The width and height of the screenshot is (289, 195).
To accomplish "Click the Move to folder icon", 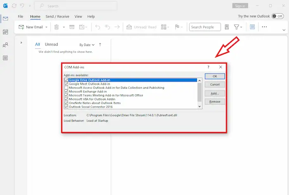I will (x=81, y=27).
